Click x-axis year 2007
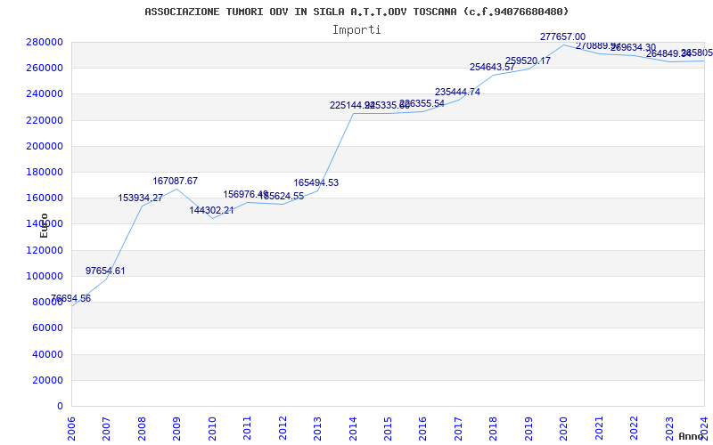Viewport: 713px width, 445px height. [106, 429]
